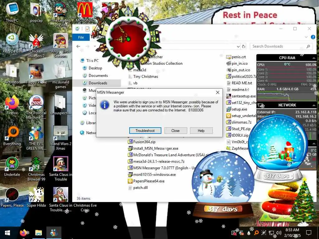This screenshot has height=239, width=319.
Task: Go back in Explorer navigation
Action: tap(78, 47)
